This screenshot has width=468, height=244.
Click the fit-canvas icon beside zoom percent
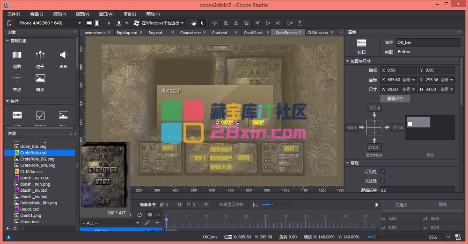tap(458, 237)
